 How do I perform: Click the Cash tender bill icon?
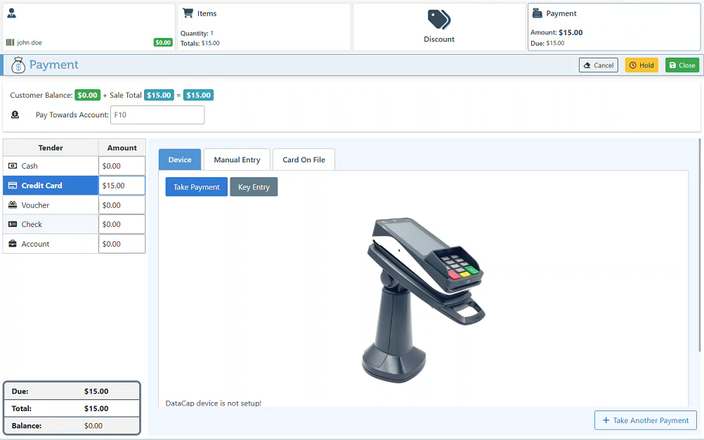click(x=13, y=166)
